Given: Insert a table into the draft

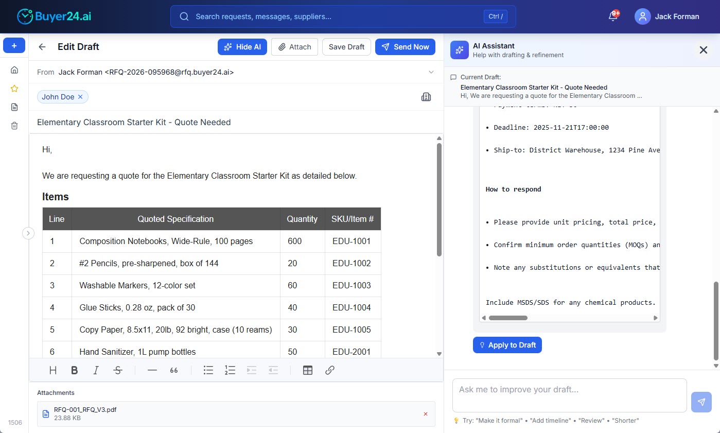Looking at the screenshot, I should 308,370.
